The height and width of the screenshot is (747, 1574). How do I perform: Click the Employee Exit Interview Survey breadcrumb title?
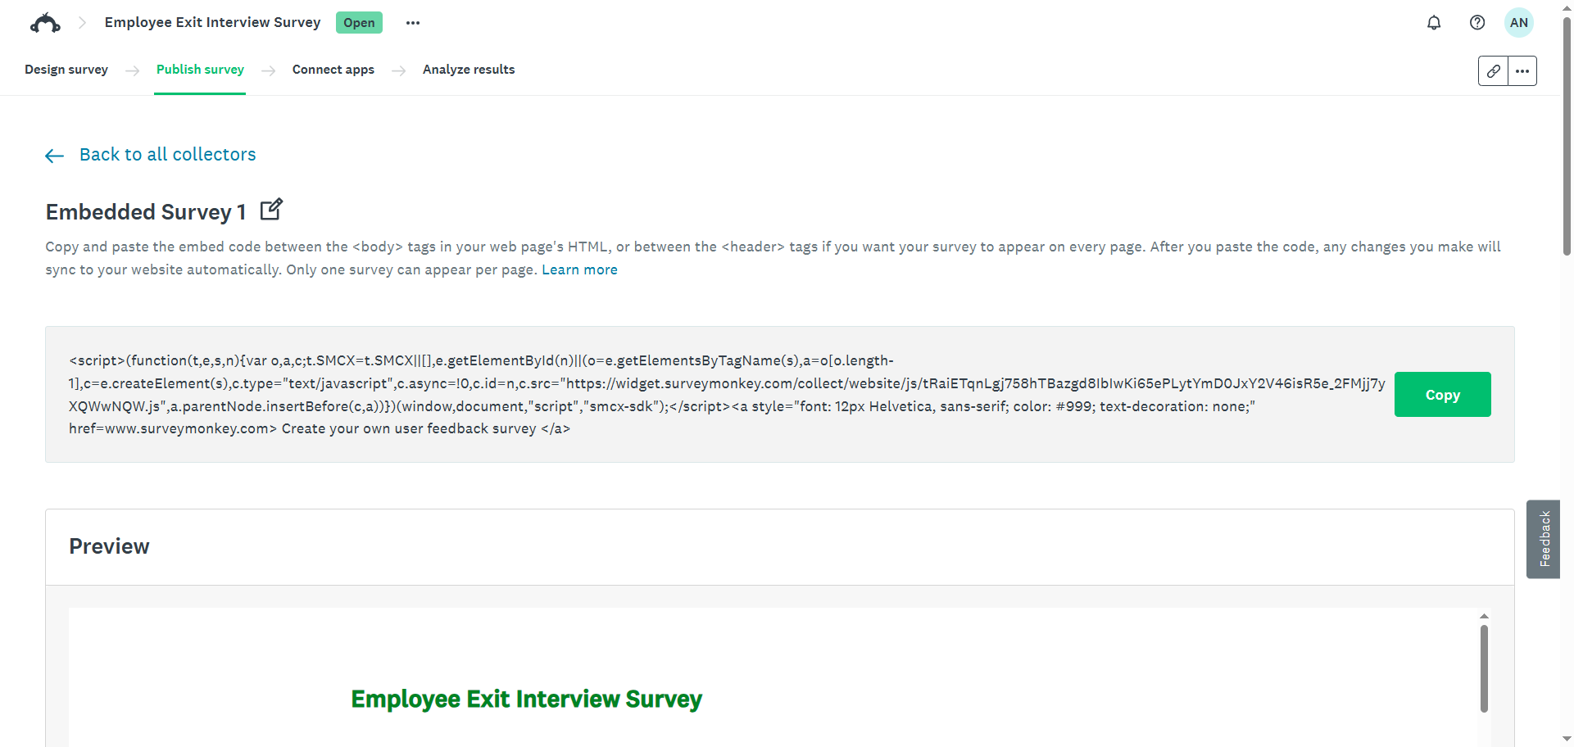pyautogui.click(x=212, y=23)
